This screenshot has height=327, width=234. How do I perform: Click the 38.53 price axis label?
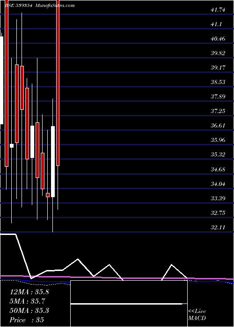(x=218, y=82)
